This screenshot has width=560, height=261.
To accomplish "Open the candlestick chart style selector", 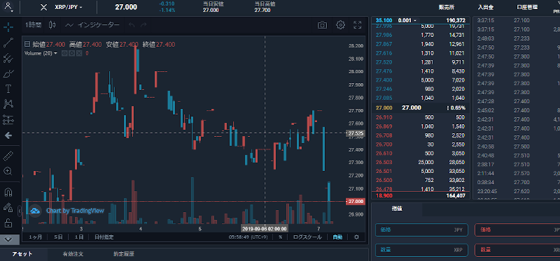I will click(x=52, y=25).
